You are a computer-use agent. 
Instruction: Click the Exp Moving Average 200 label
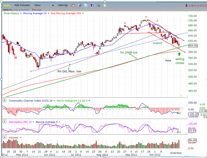point(66,13)
